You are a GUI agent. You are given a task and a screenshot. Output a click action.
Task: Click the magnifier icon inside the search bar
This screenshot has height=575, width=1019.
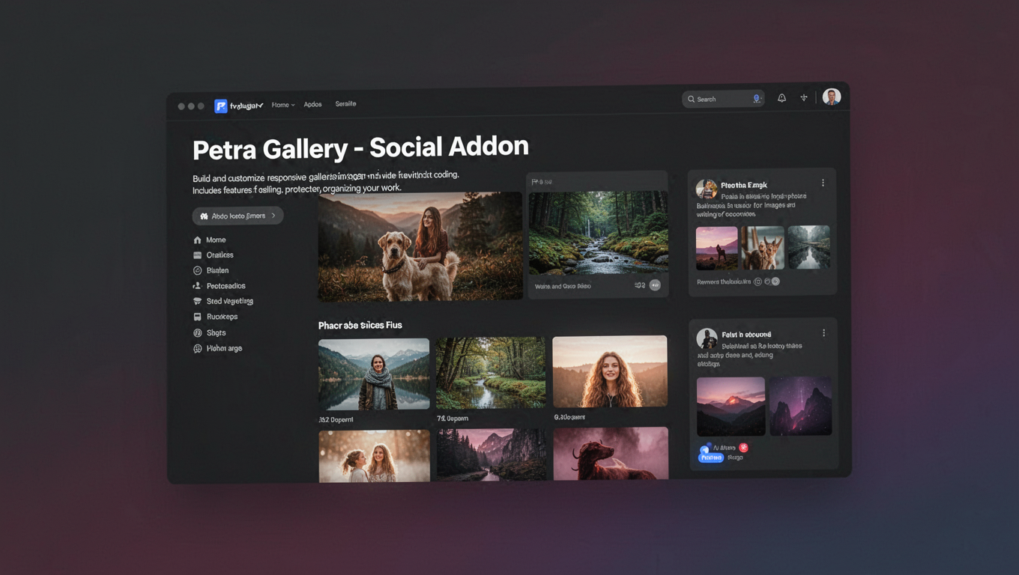click(691, 98)
